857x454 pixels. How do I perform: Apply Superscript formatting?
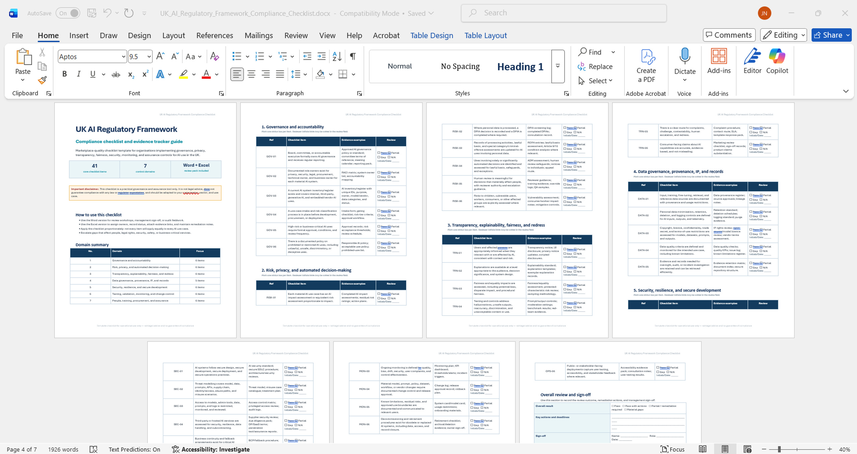pos(145,74)
